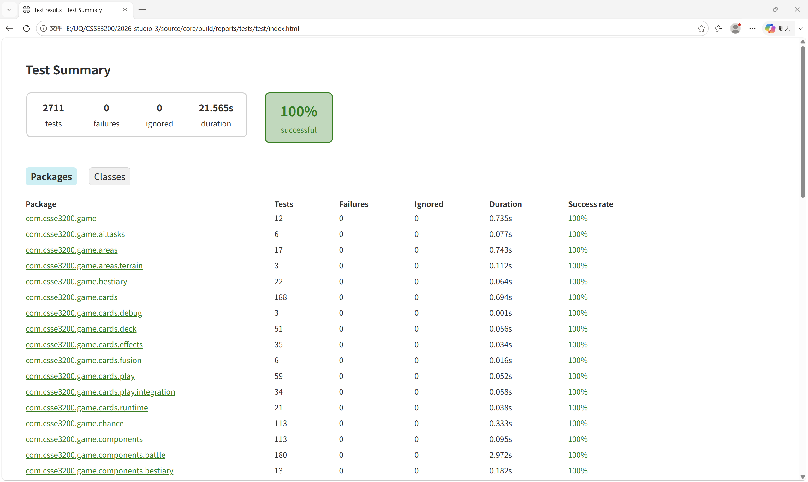Open com.csse3200.game.cards.play.integration package
The width and height of the screenshot is (808, 482).
[x=100, y=392]
